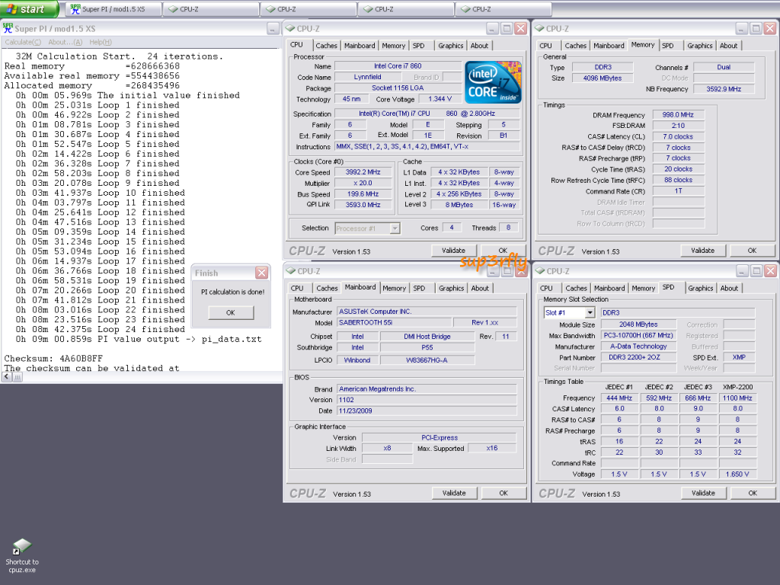The width and height of the screenshot is (780, 585).
Task: Close the Finish dialog with X
Action: coord(261,273)
